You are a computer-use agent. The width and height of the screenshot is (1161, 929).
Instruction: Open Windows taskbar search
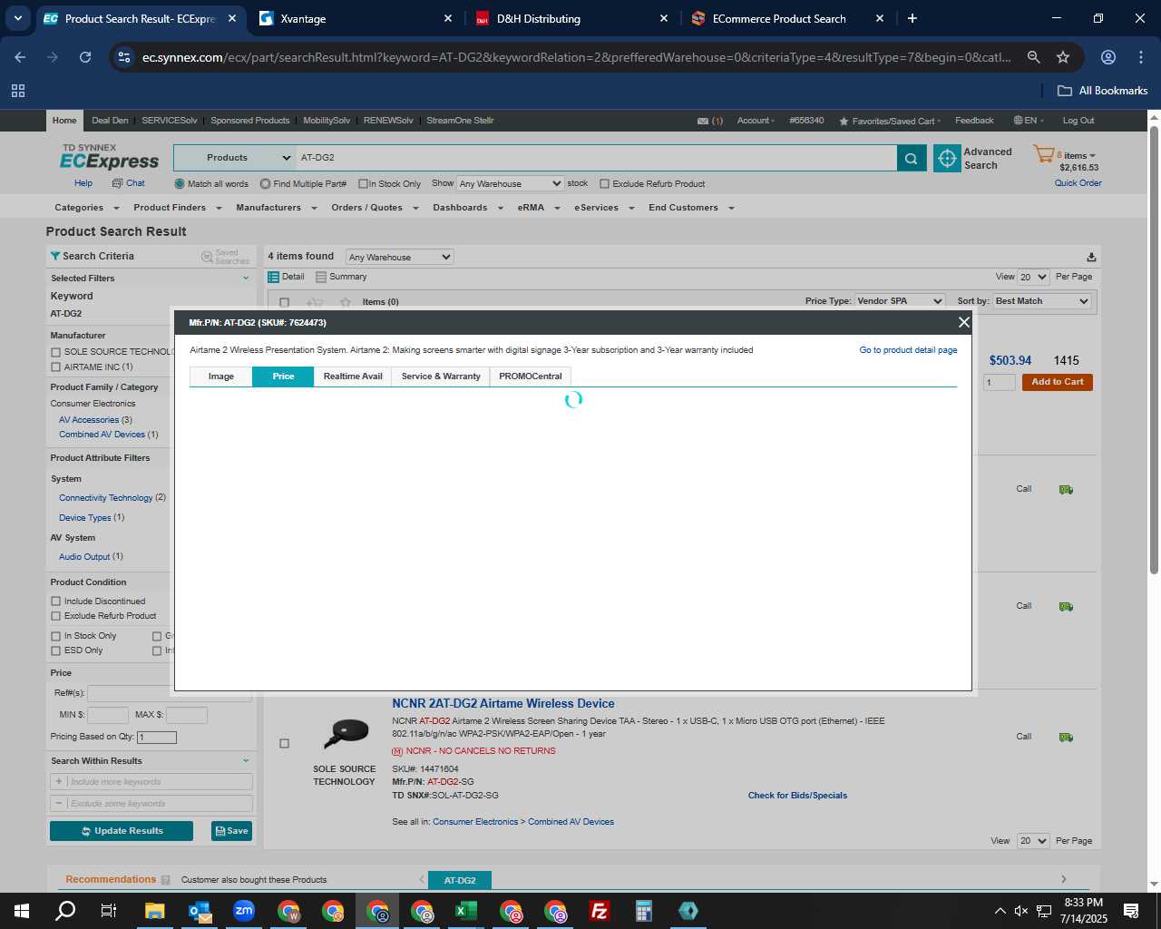click(x=65, y=911)
